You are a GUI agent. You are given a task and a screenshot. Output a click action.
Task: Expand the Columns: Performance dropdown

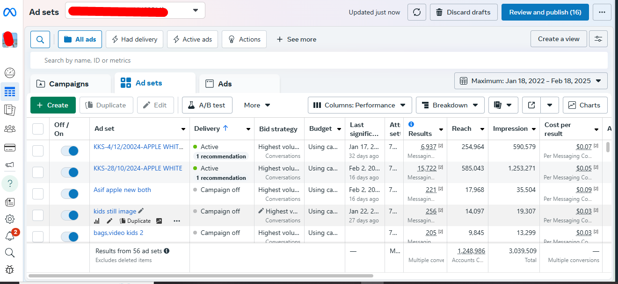click(360, 105)
